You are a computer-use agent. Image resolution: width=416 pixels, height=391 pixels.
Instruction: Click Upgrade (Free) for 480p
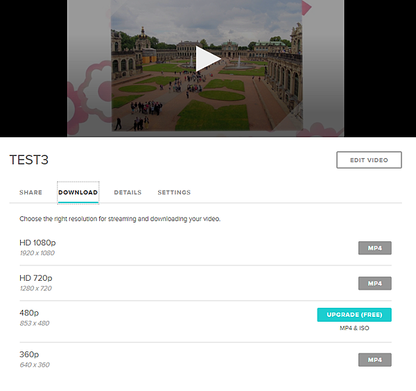tap(354, 315)
